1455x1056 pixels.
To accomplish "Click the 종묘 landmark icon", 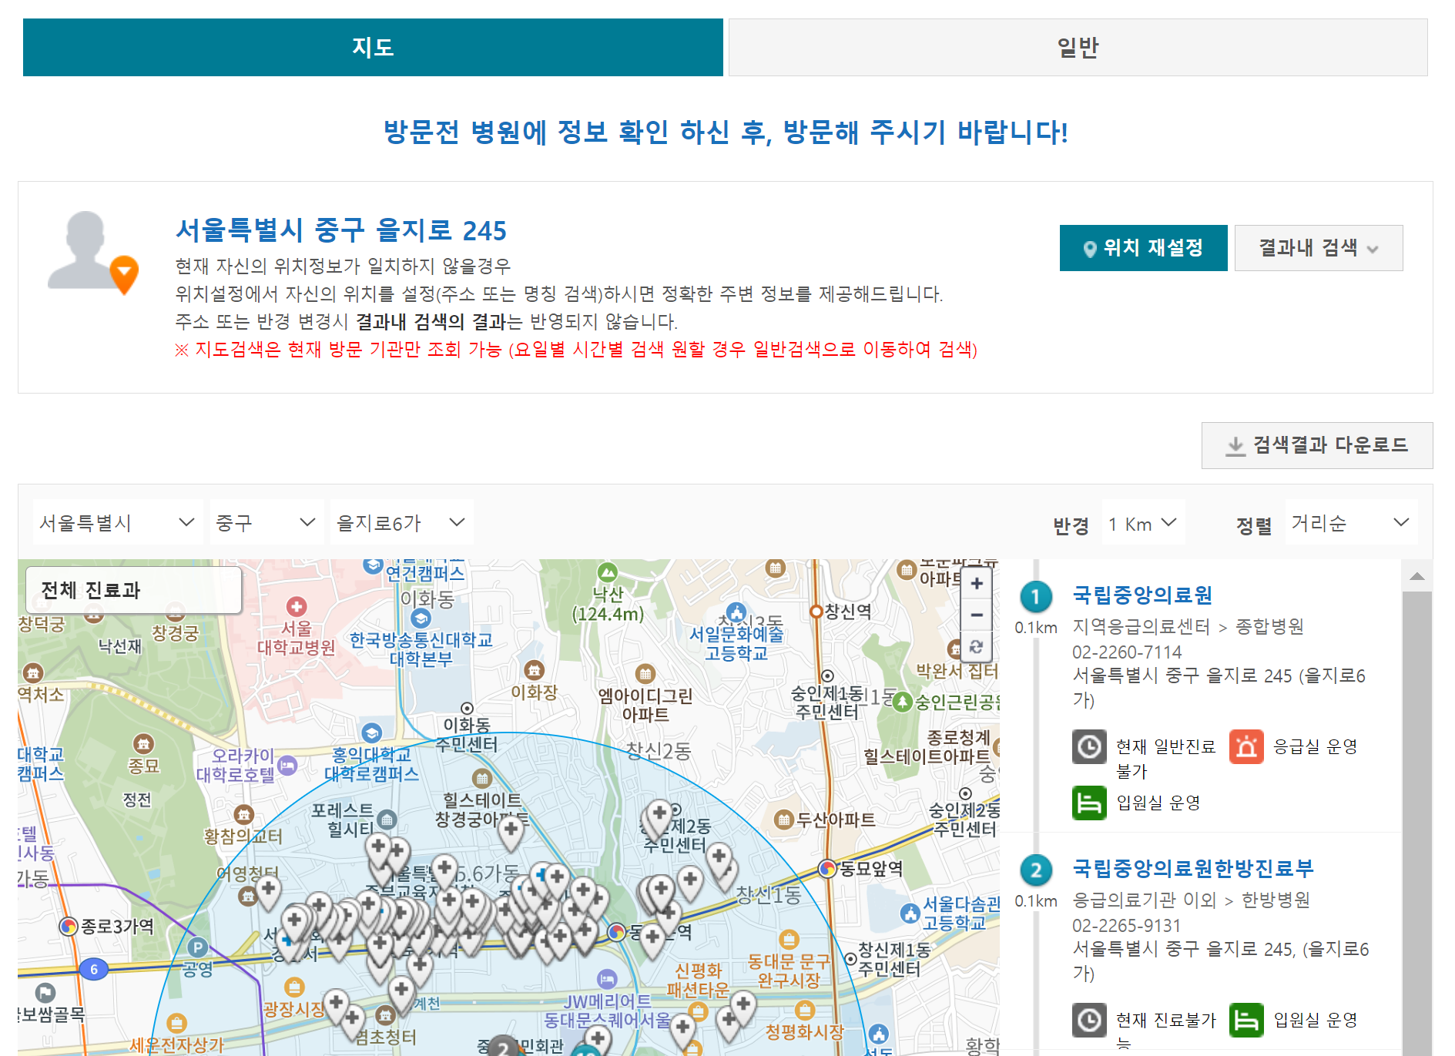I will click(143, 743).
